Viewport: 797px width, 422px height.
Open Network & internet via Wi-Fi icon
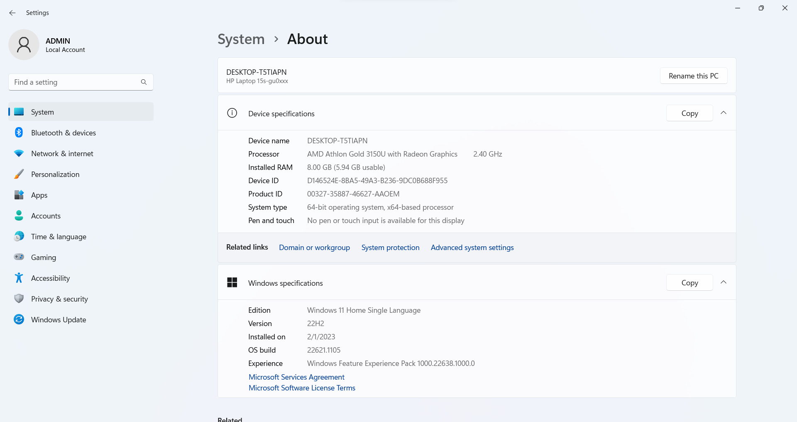click(x=19, y=153)
